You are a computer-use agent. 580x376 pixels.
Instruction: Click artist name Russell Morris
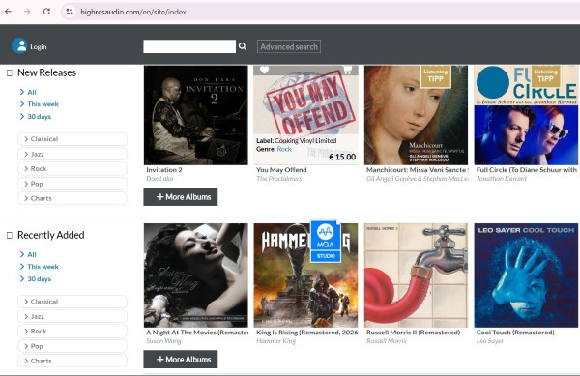pos(386,341)
